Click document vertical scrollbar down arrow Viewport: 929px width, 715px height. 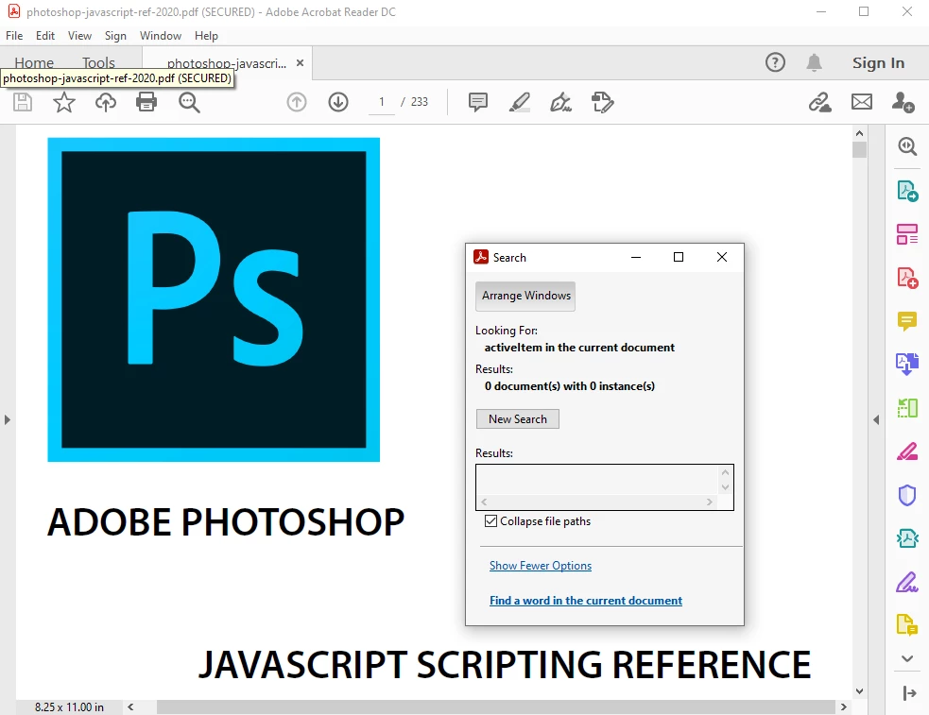[x=859, y=690]
